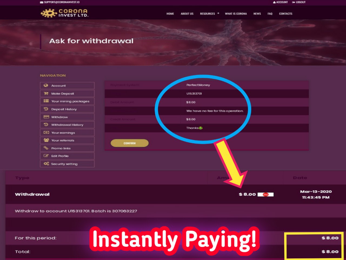Click the Your earnings money icon

[46, 132]
